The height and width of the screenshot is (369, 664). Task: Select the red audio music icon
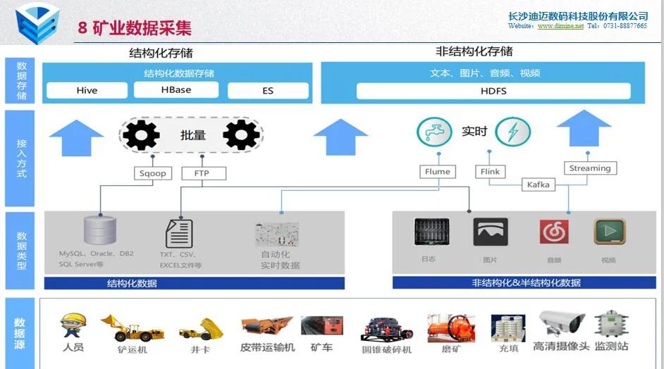[x=553, y=232]
